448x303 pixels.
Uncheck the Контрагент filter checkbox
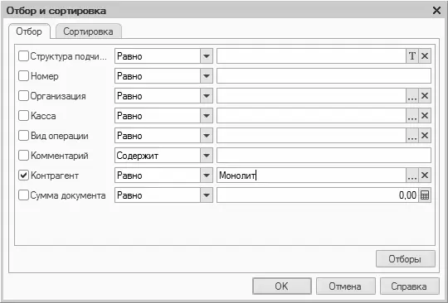pyautogui.click(x=23, y=176)
